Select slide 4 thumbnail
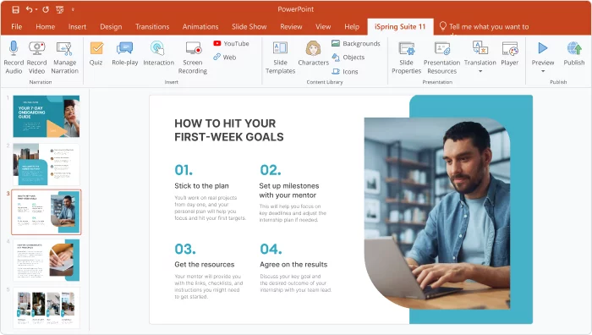 click(46, 260)
